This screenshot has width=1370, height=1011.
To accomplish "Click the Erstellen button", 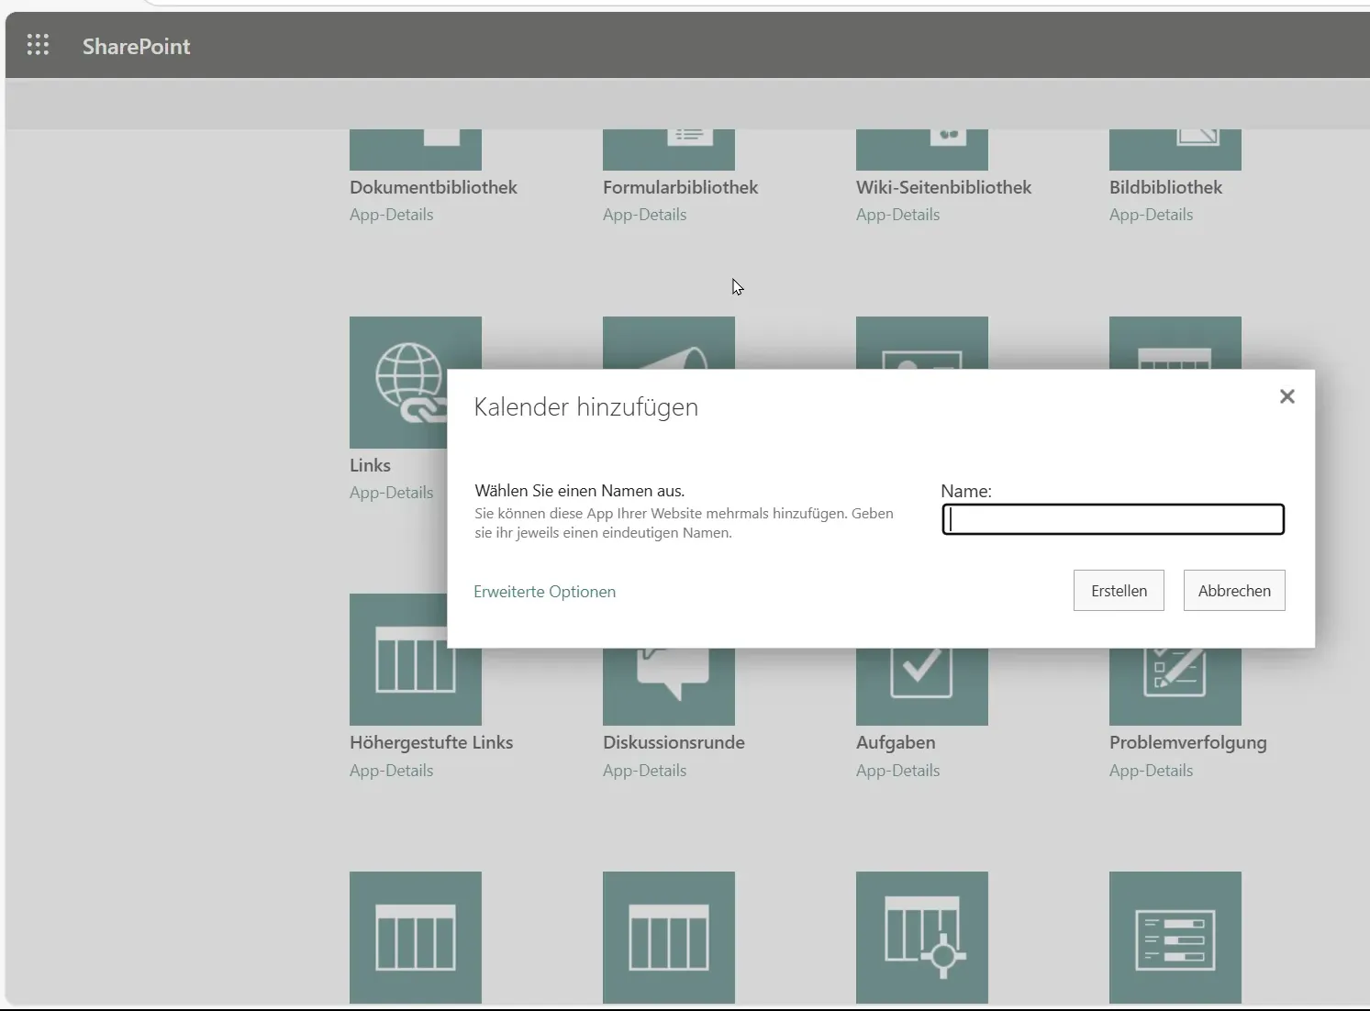I will coord(1119,591).
